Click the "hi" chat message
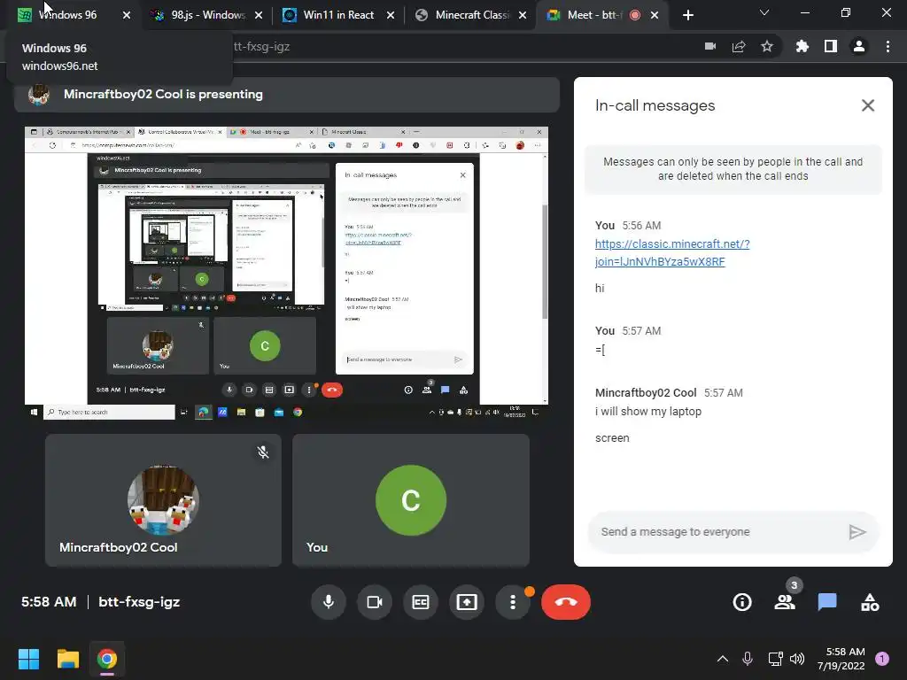 pos(600,288)
